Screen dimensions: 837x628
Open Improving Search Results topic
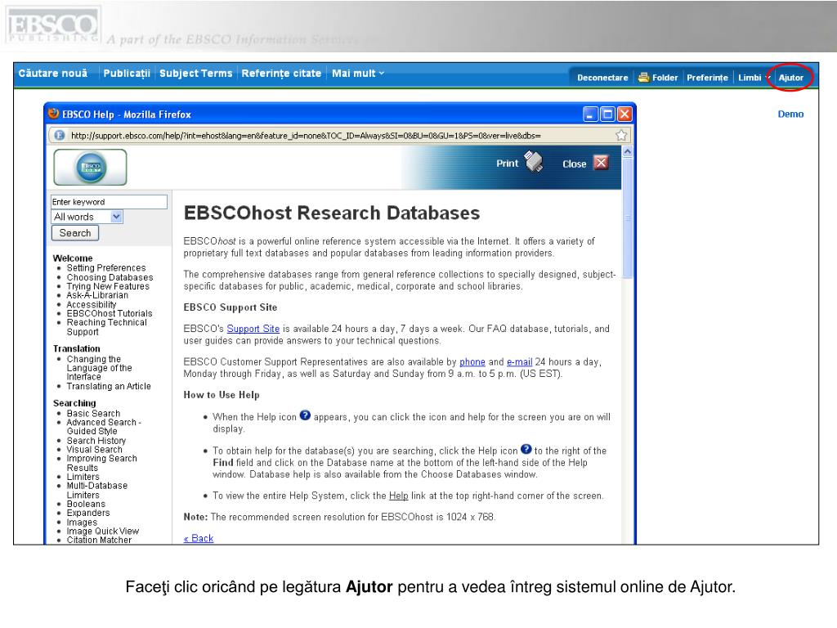coord(101,463)
